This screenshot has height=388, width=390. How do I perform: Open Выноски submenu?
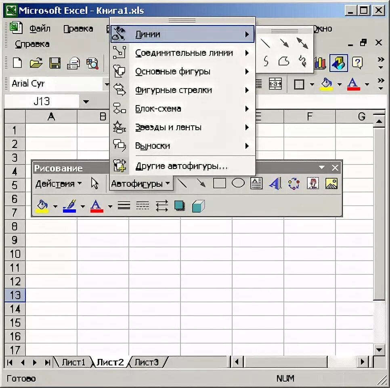click(182, 145)
